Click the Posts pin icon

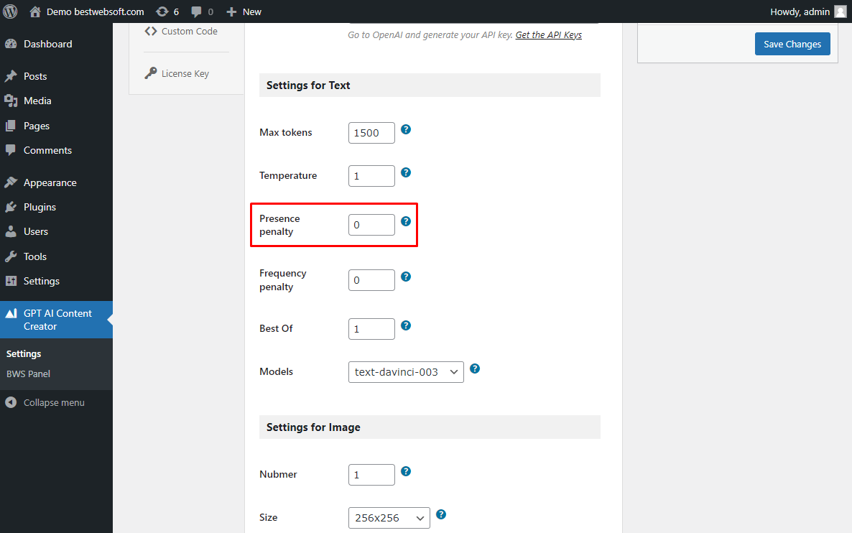pos(11,76)
